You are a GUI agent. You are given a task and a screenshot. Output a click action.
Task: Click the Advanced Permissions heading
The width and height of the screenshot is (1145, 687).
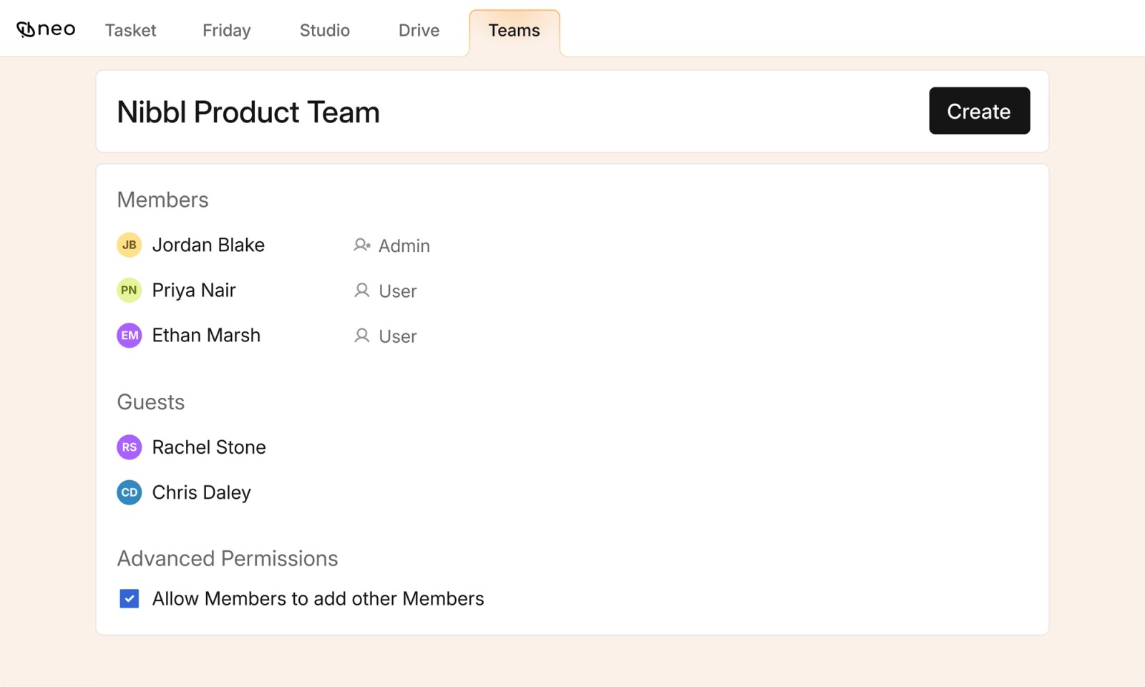228,558
